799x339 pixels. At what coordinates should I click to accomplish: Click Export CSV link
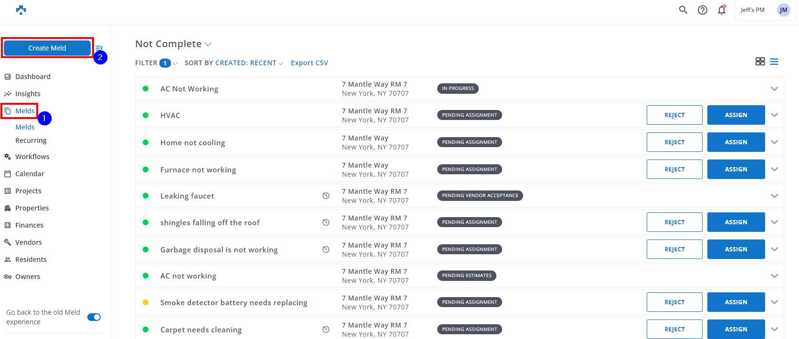(309, 63)
